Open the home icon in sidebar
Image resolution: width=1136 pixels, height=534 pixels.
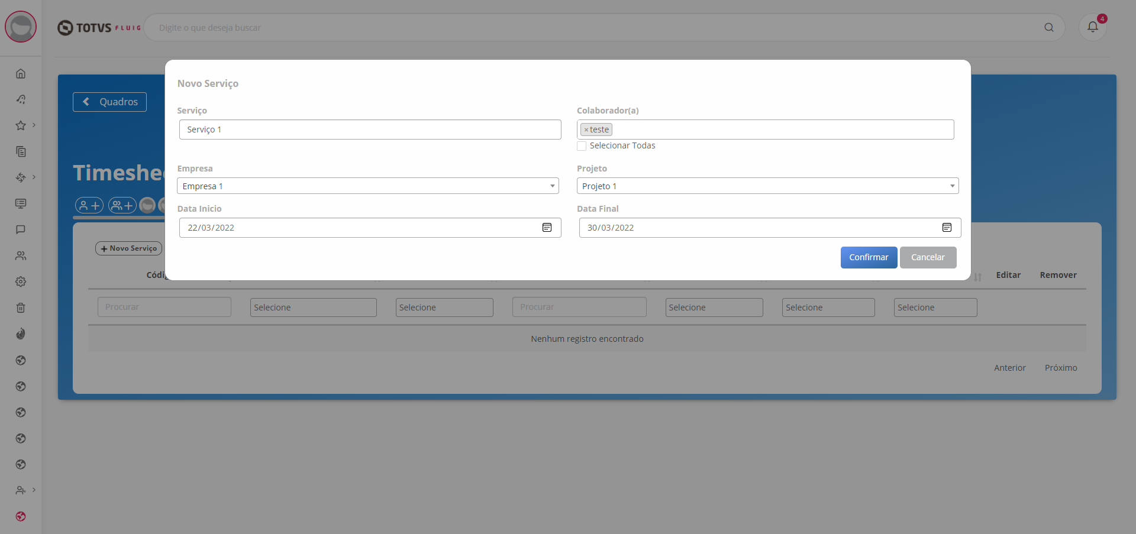21,73
